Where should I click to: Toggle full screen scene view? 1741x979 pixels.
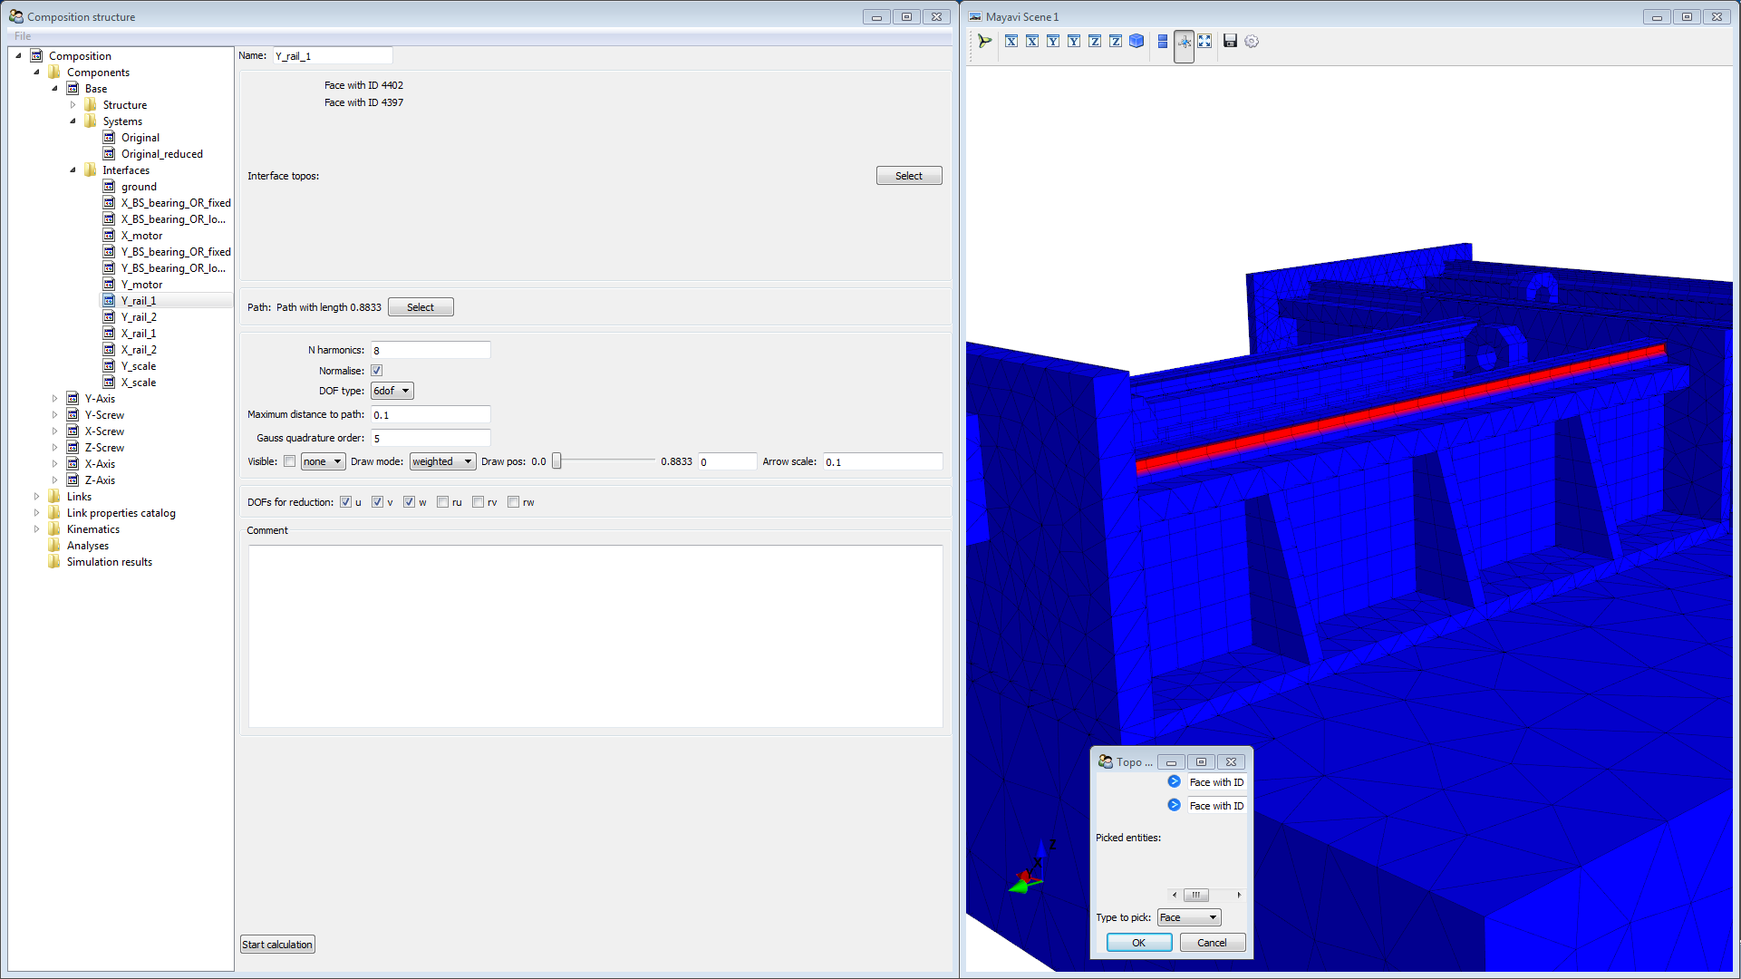1204,41
